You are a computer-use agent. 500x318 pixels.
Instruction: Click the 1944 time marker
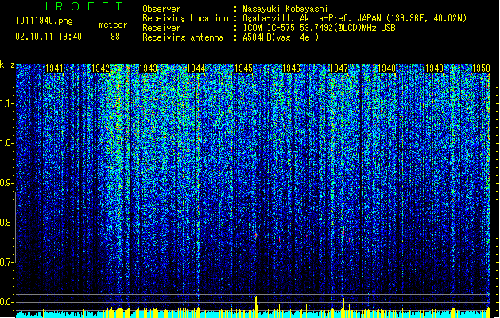(196, 68)
